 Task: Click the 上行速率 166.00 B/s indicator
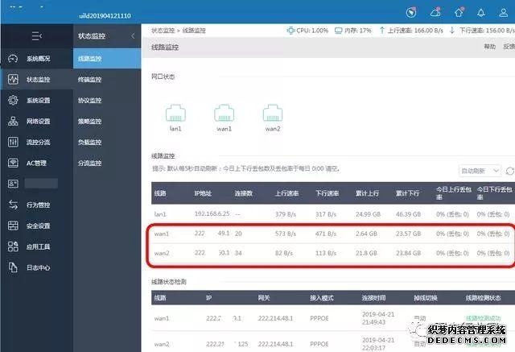(x=411, y=31)
